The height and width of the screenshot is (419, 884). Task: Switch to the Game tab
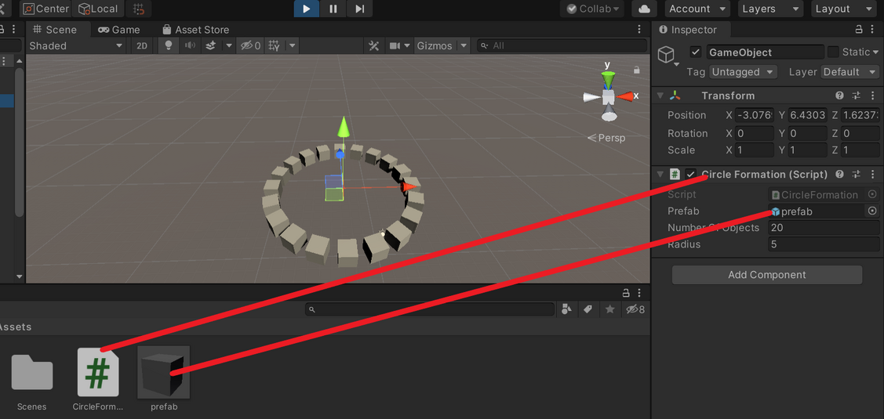click(119, 30)
